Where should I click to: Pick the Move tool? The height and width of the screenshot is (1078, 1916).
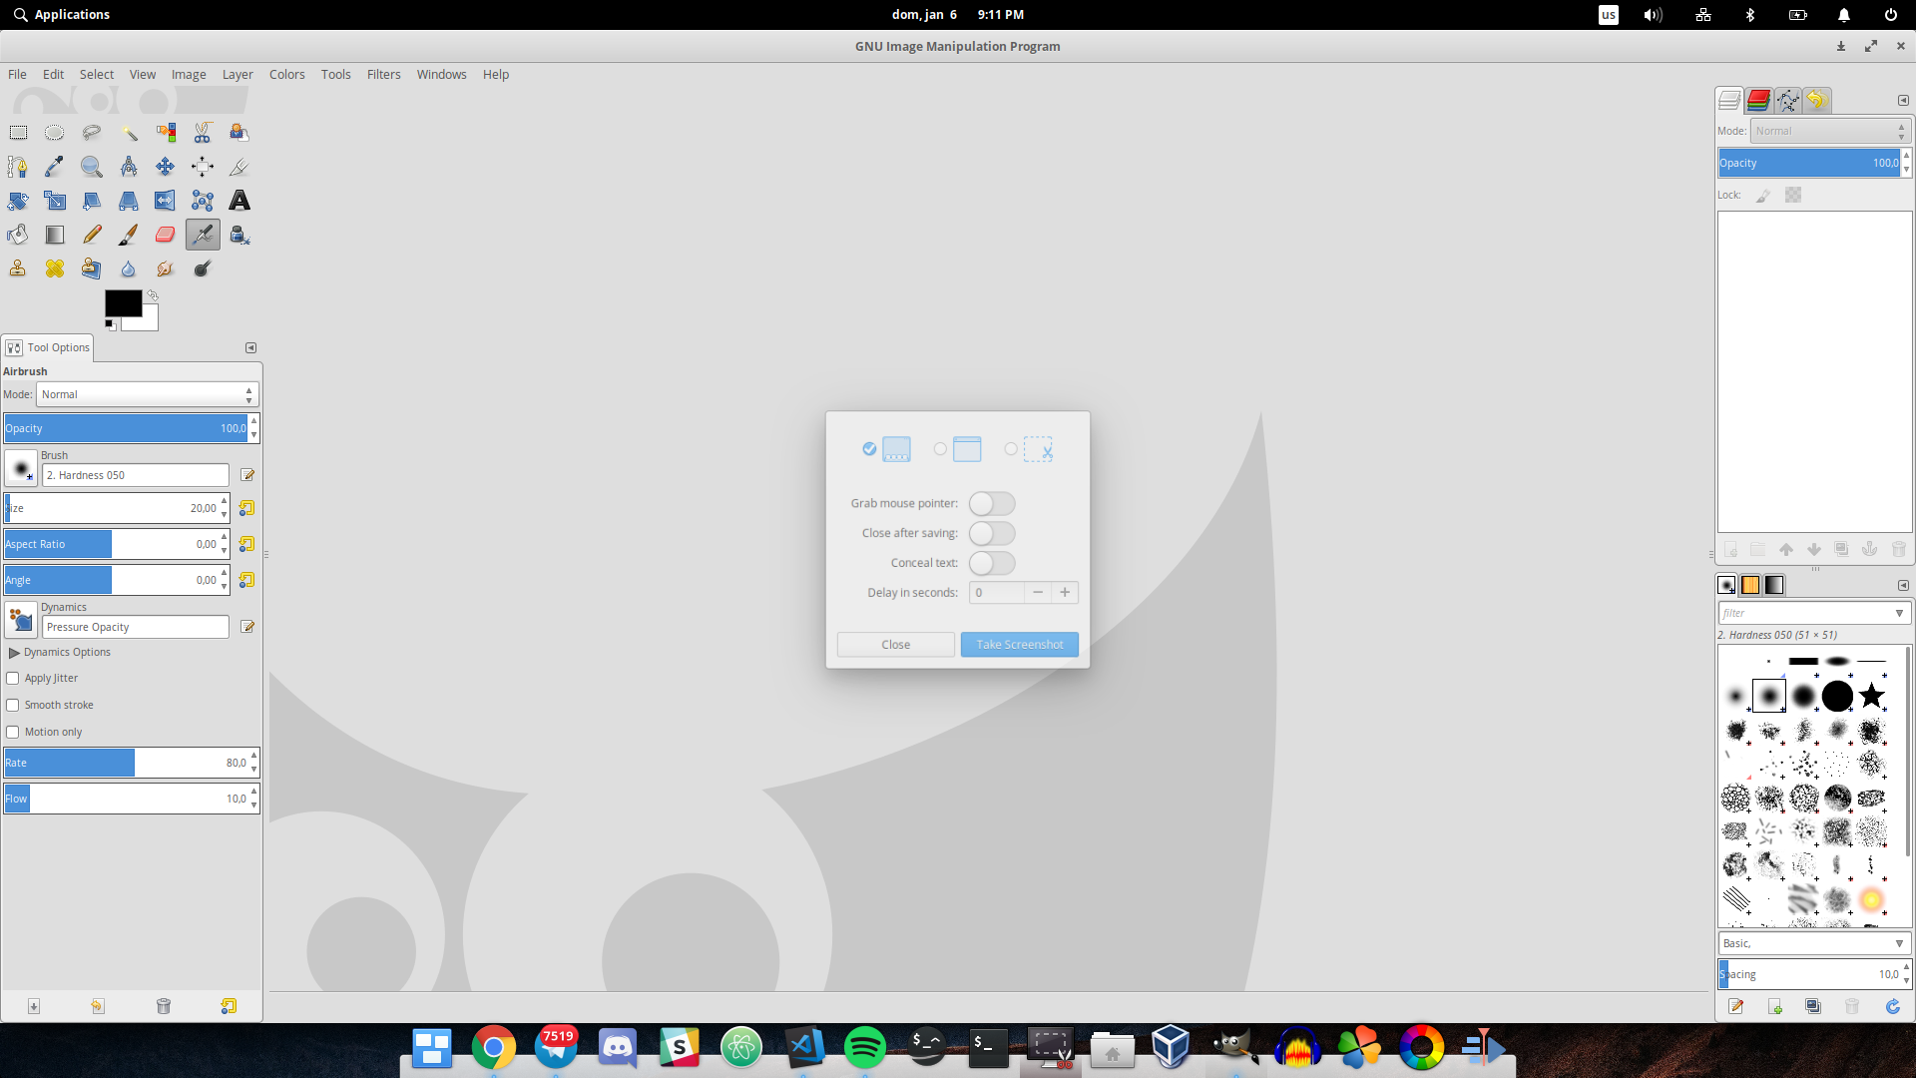166,167
